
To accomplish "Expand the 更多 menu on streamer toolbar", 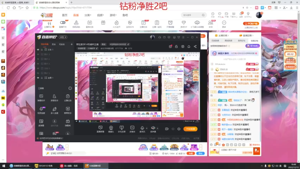I will (x=224, y=24).
